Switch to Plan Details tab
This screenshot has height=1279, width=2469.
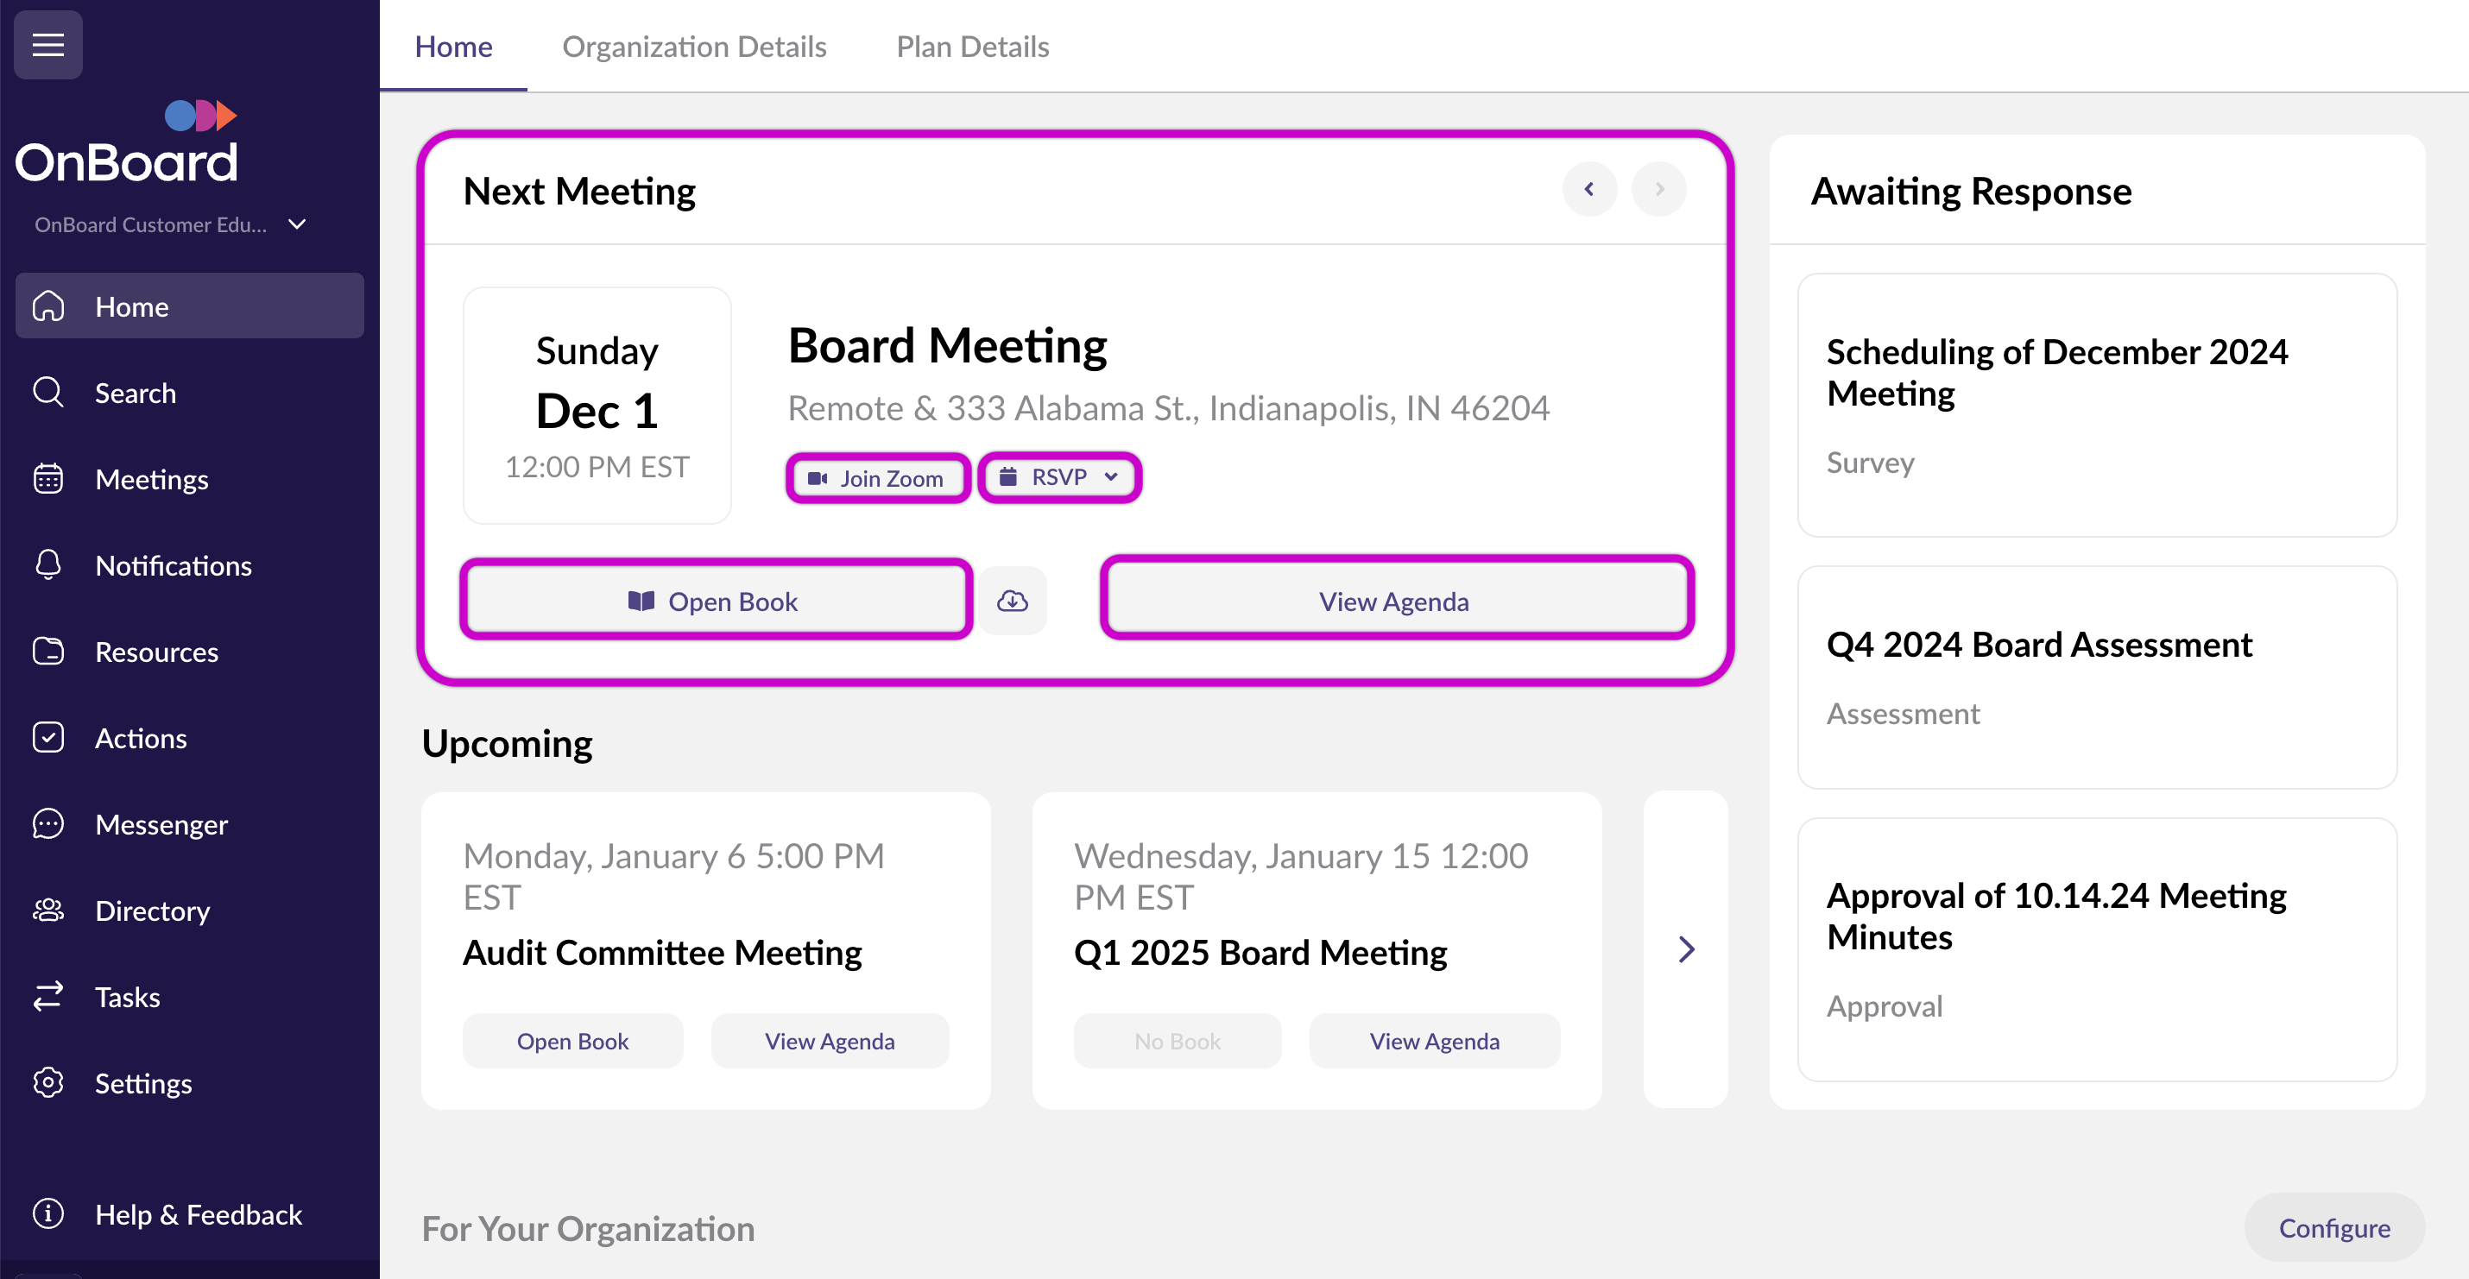tap(972, 46)
